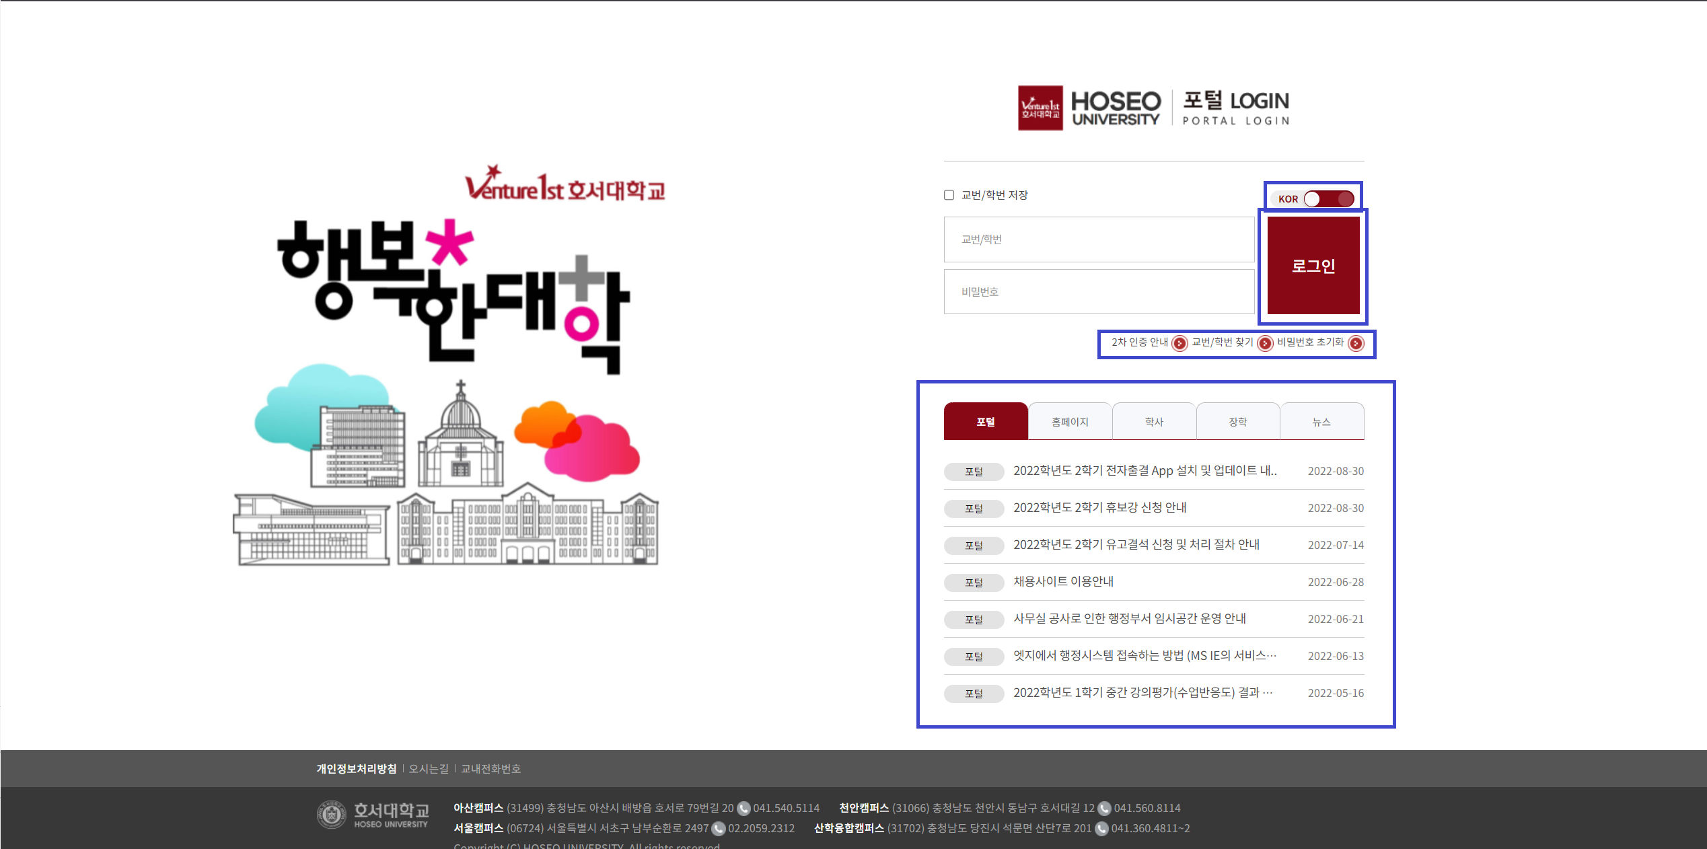Click the 포털 tag on 채용사이트 이용안내 row
Image resolution: width=1707 pixels, height=849 pixels.
tap(974, 583)
